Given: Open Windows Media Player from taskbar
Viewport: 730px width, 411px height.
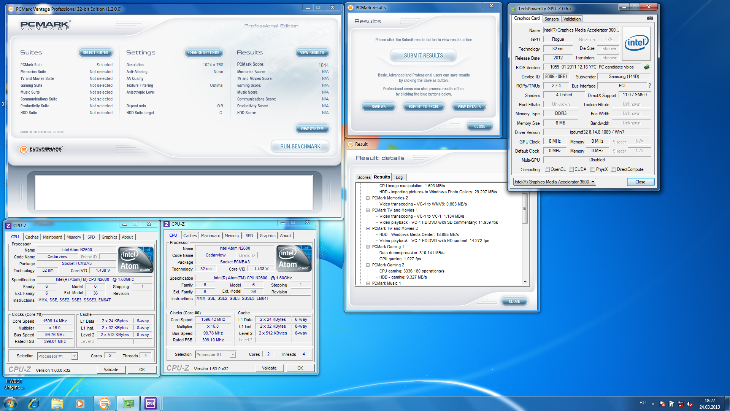Looking at the screenshot, I should [x=80, y=403].
